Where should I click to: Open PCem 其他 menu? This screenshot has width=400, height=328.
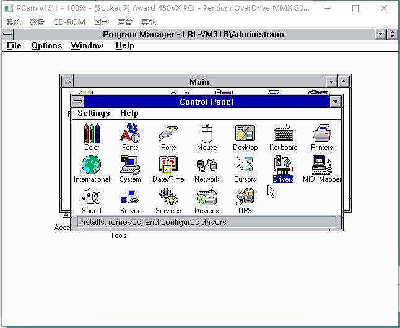(148, 22)
